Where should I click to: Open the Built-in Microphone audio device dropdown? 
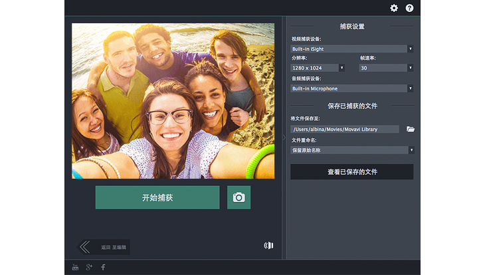(351, 88)
